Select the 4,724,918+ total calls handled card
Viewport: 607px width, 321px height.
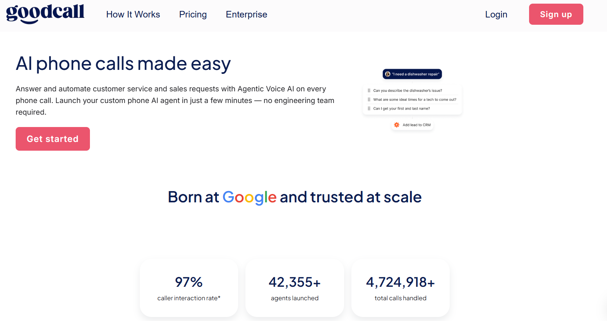pyautogui.click(x=401, y=288)
